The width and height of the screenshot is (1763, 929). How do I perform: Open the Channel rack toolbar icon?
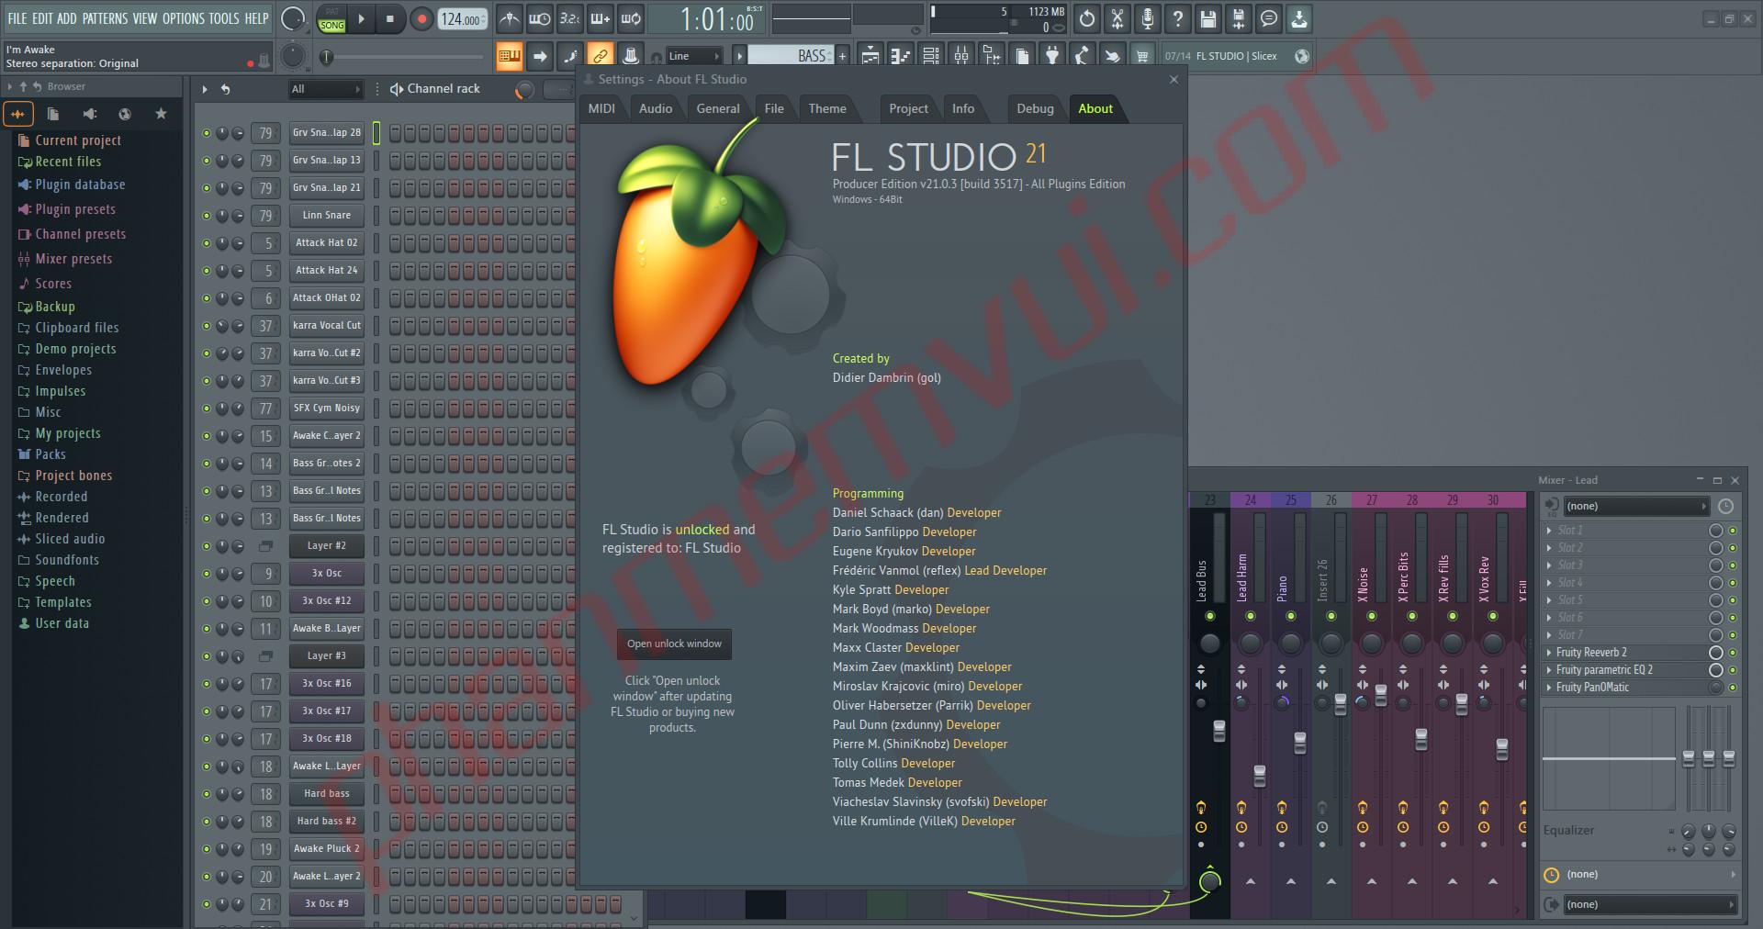930,55
